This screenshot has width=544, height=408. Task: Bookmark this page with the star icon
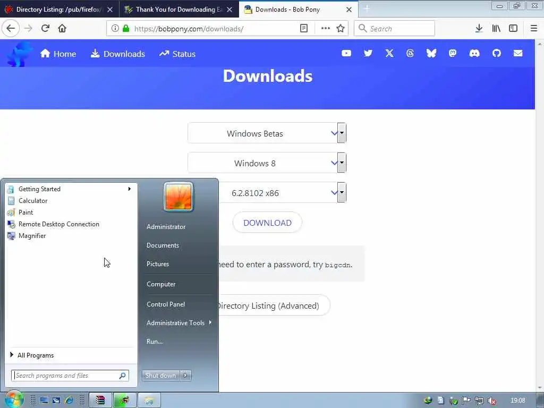[x=341, y=29]
